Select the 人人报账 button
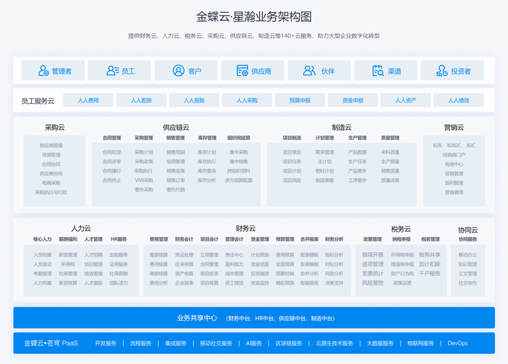Image resolution: width=508 pixels, height=364 pixels. pyautogui.click(x=194, y=100)
